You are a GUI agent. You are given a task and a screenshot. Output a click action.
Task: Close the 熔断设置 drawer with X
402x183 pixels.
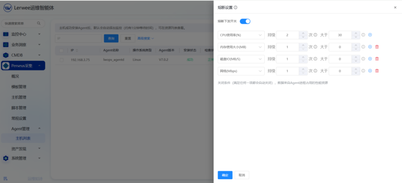coord(395,8)
